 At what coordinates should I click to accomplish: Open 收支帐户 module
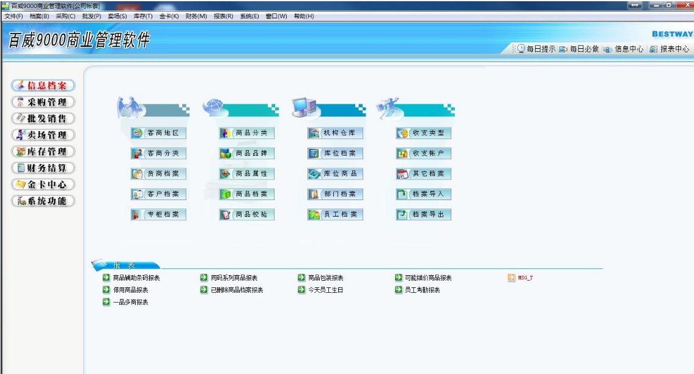[424, 153]
